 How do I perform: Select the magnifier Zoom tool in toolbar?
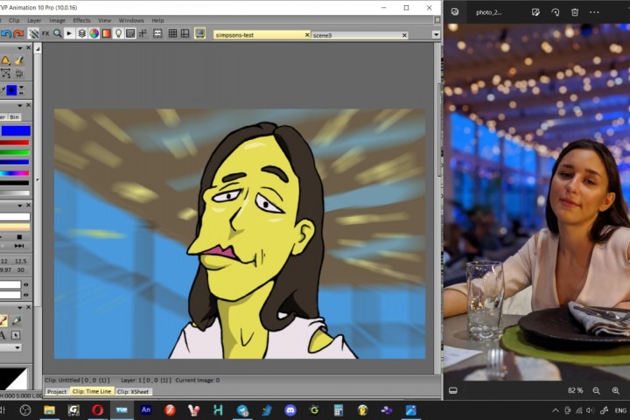(58, 33)
